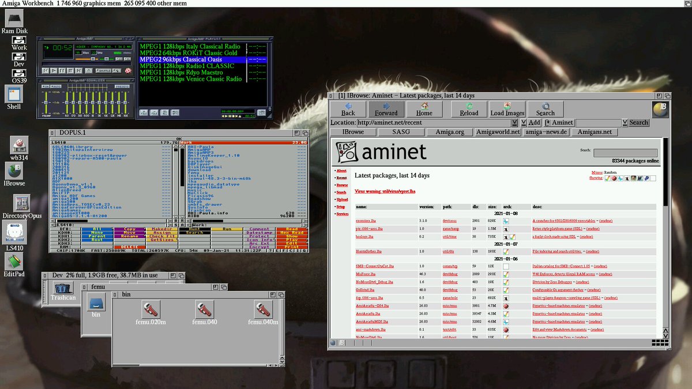The height and width of the screenshot is (389, 692).
Task: Open IBrowse location history dropdown
Action: pos(516,122)
